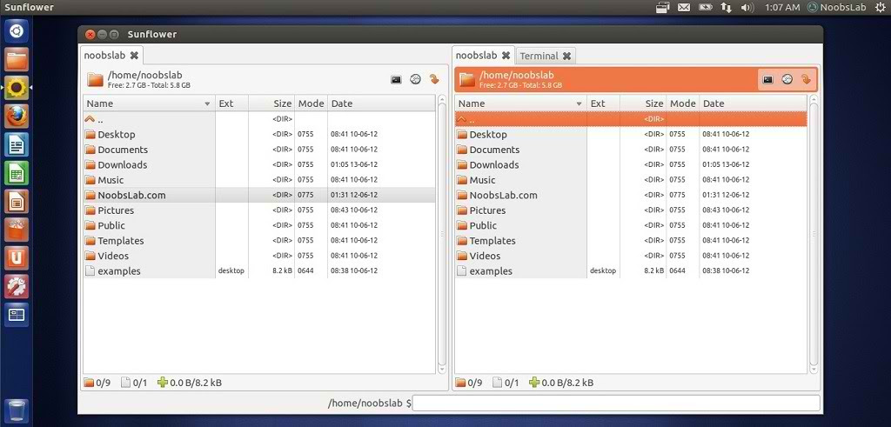Open volume indicator in top bar
Image resolution: width=891 pixels, height=427 pixels.
coord(747,7)
